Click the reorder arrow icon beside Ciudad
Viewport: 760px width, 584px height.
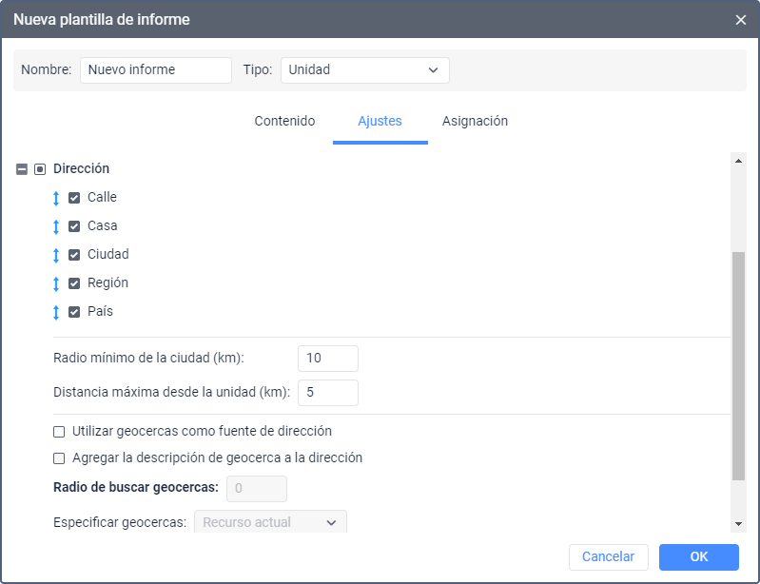click(56, 255)
